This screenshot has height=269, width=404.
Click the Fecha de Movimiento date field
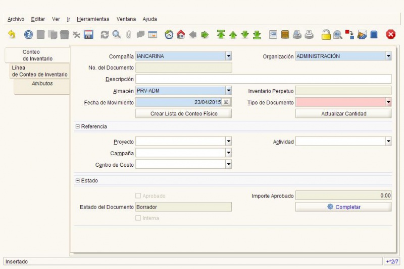pos(179,102)
